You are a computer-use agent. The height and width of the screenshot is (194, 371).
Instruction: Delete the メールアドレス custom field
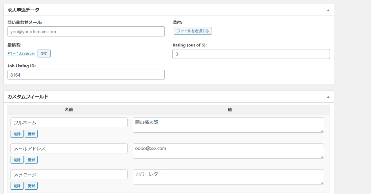17,160
